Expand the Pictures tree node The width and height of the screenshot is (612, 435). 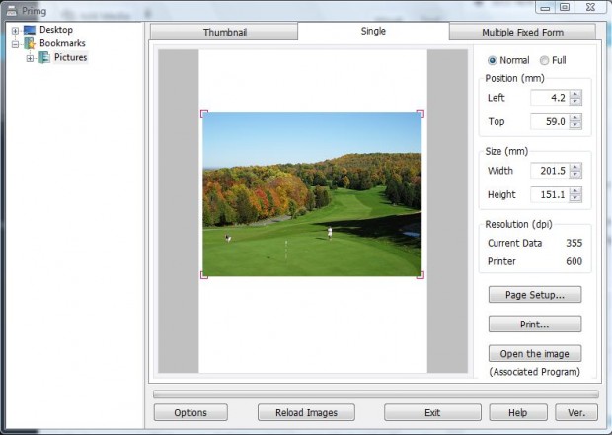click(31, 58)
